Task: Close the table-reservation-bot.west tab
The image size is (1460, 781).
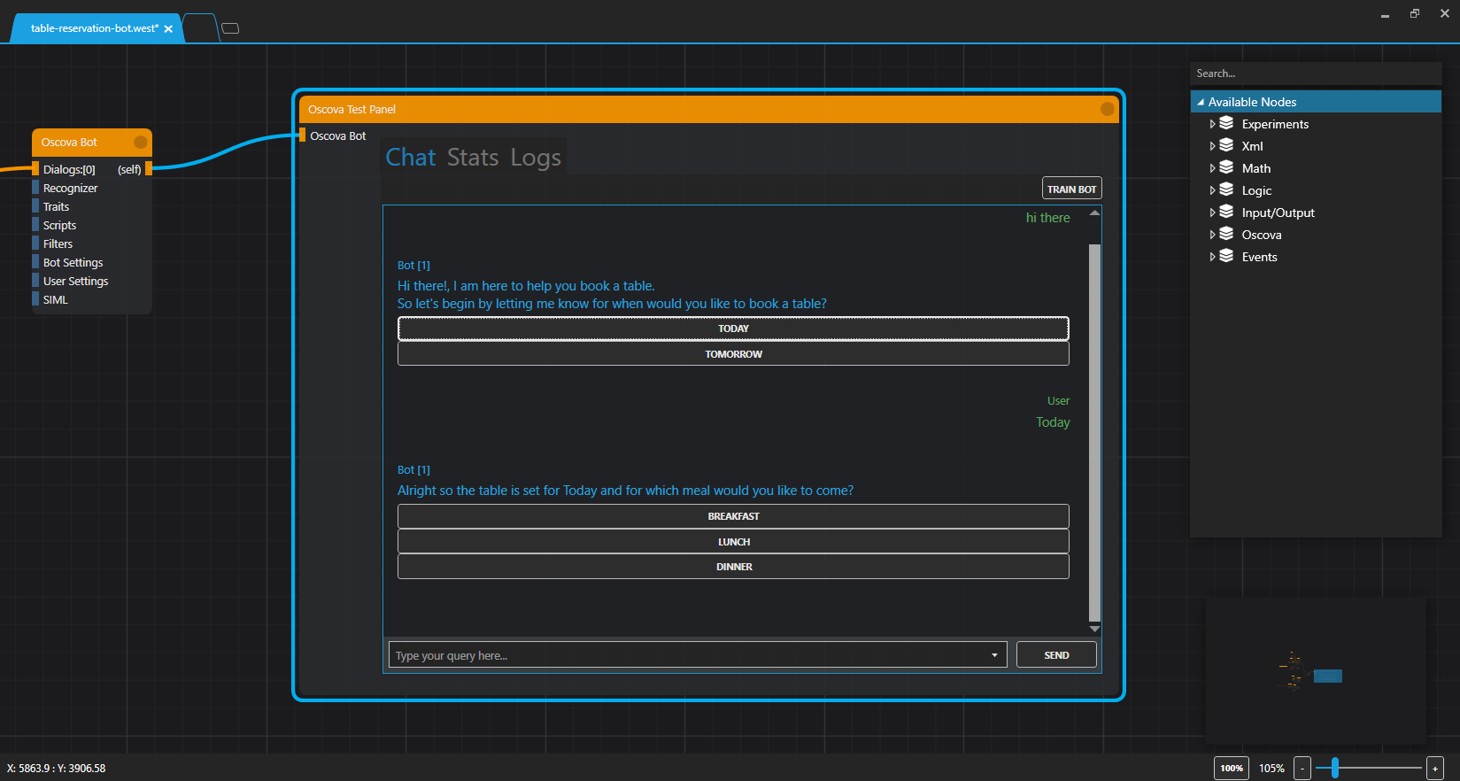Action: [x=168, y=29]
